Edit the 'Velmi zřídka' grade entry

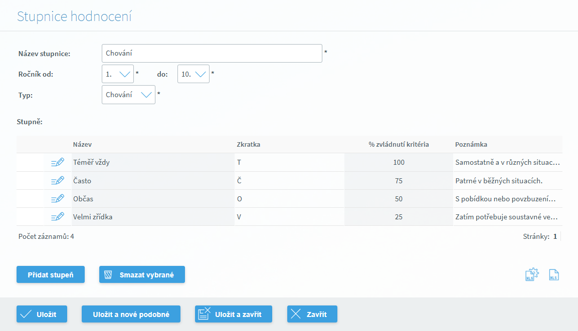pyautogui.click(x=58, y=216)
